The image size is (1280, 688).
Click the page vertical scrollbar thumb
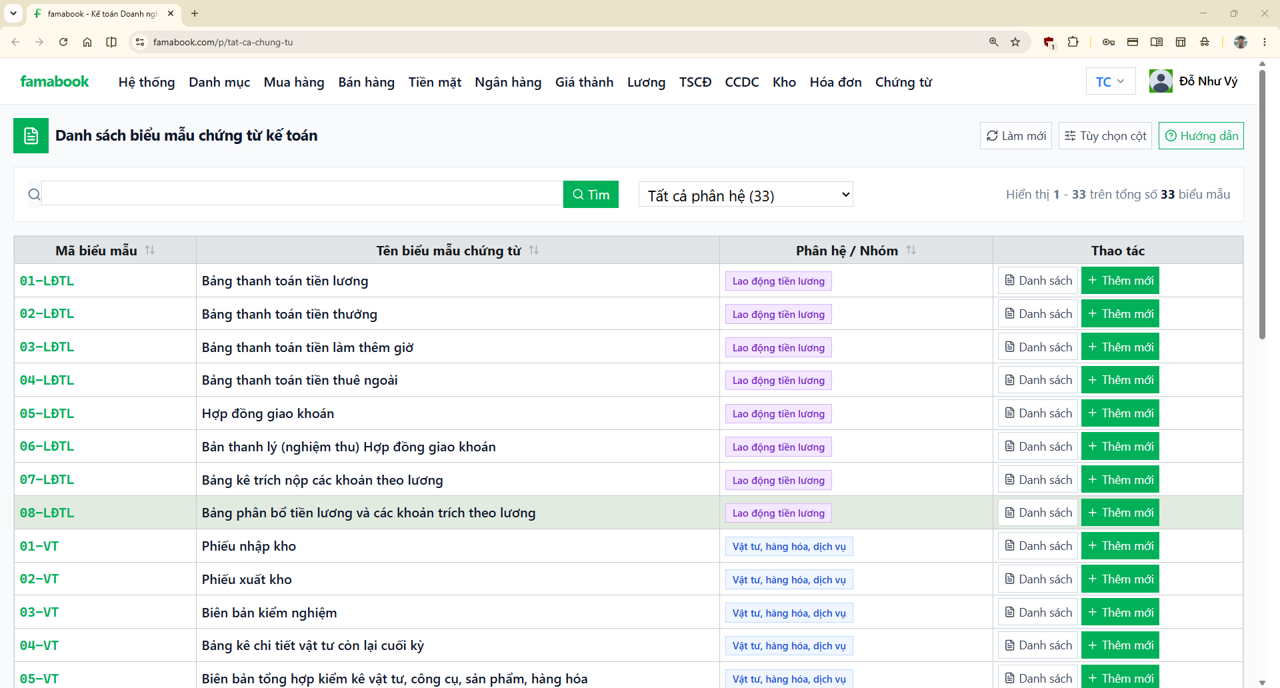point(1262,203)
